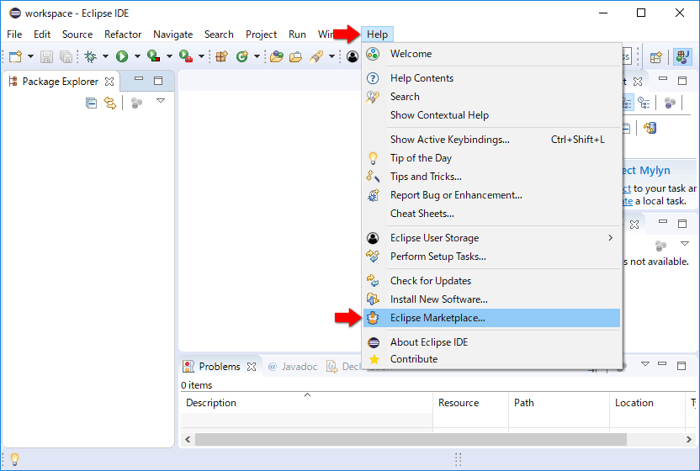Click the Search flashlight icon in toolbar
Screen dimensions: 700x471
tap(316, 56)
